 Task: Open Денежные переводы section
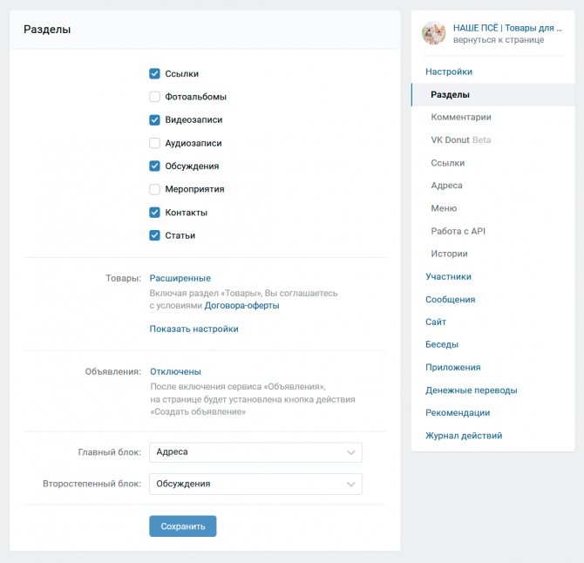(472, 390)
